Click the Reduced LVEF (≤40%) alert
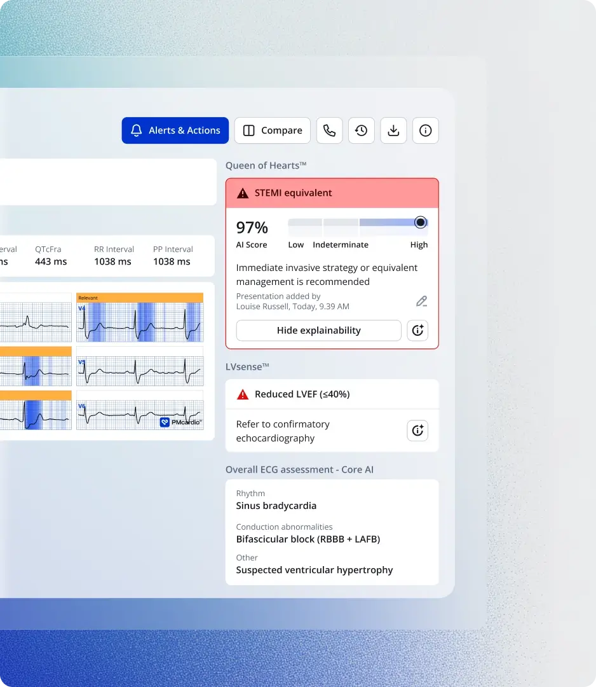This screenshot has width=596, height=687. click(x=332, y=394)
